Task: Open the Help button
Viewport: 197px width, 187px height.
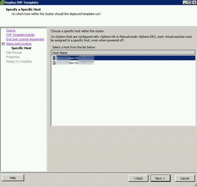Action: 13,178
